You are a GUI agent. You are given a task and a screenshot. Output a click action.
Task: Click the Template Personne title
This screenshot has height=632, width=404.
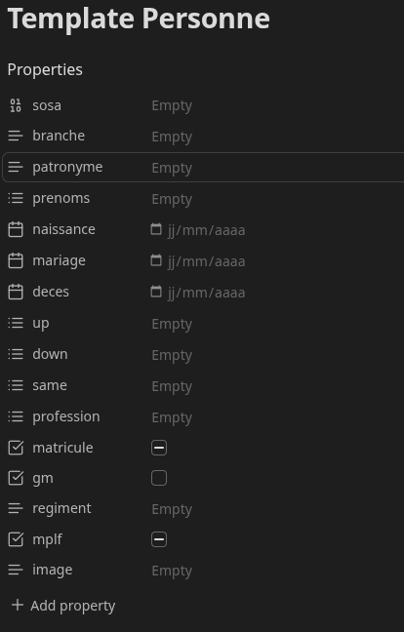pos(139,19)
